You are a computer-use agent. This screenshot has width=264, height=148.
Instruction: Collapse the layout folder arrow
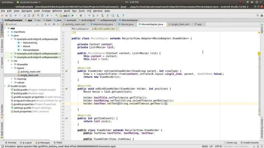pyautogui.click(x=12, y=68)
